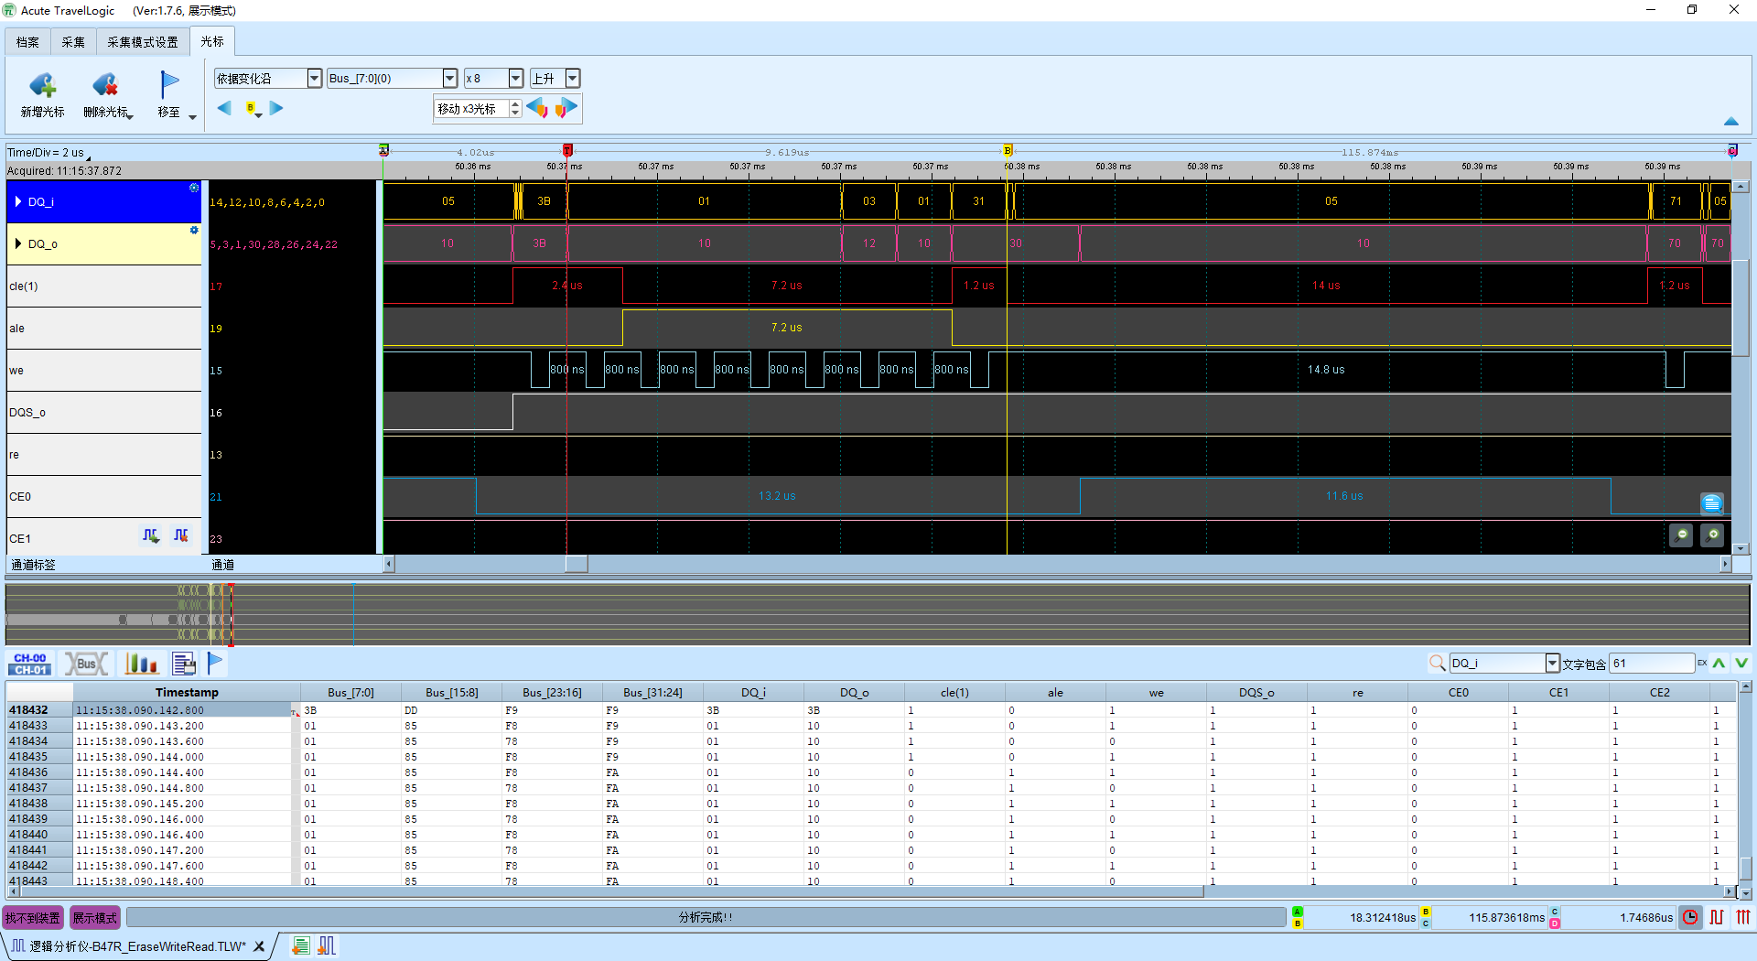Image resolution: width=1757 pixels, height=961 pixels.
Task: Click the yellow B cursor marker on timeline
Action: point(1008,150)
